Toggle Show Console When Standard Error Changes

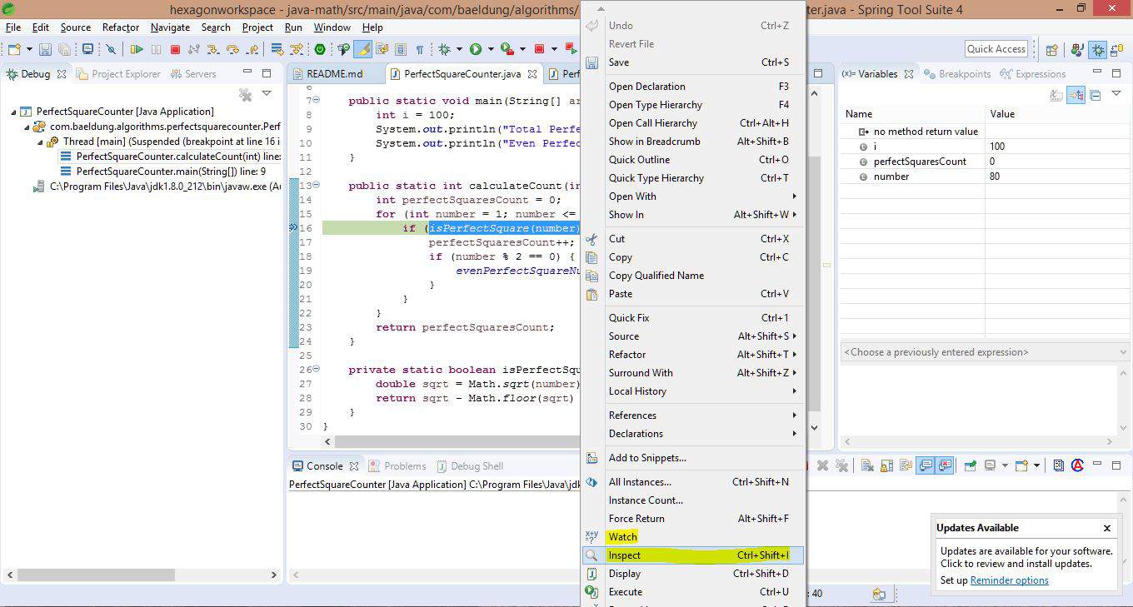(944, 465)
